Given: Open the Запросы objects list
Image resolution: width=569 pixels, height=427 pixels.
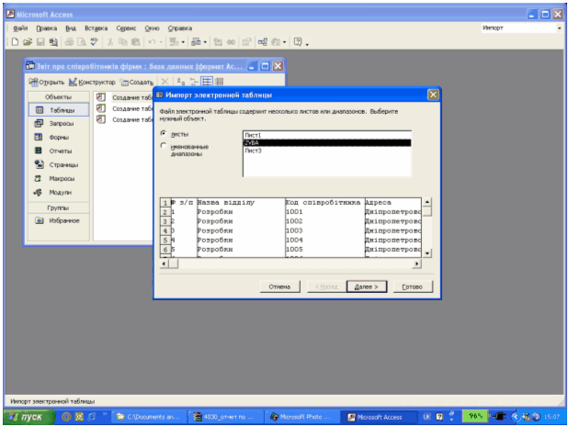Looking at the screenshot, I should (60, 123).
